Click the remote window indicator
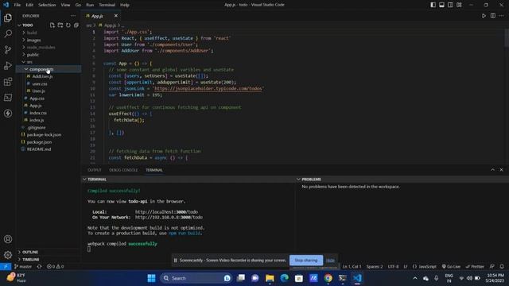This screenshot has width=509, height=286. click(x=6, y=266)
